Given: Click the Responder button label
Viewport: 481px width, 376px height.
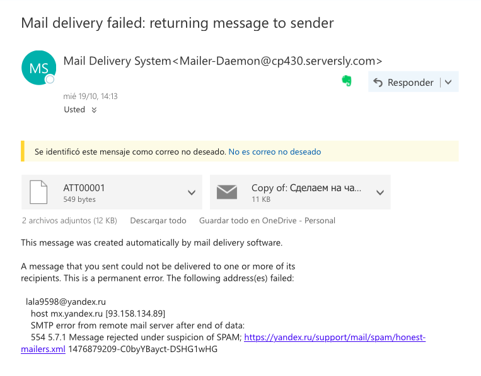Looking at the screenshot, I should tap(410, 83).
